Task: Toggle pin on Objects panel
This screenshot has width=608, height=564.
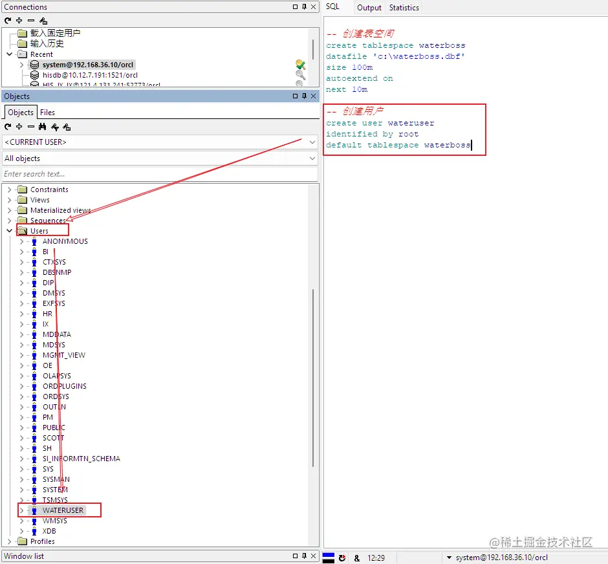Action: click(305, 96)
